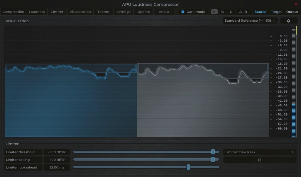Open the Standard Reference dropdown

[248, 21]
